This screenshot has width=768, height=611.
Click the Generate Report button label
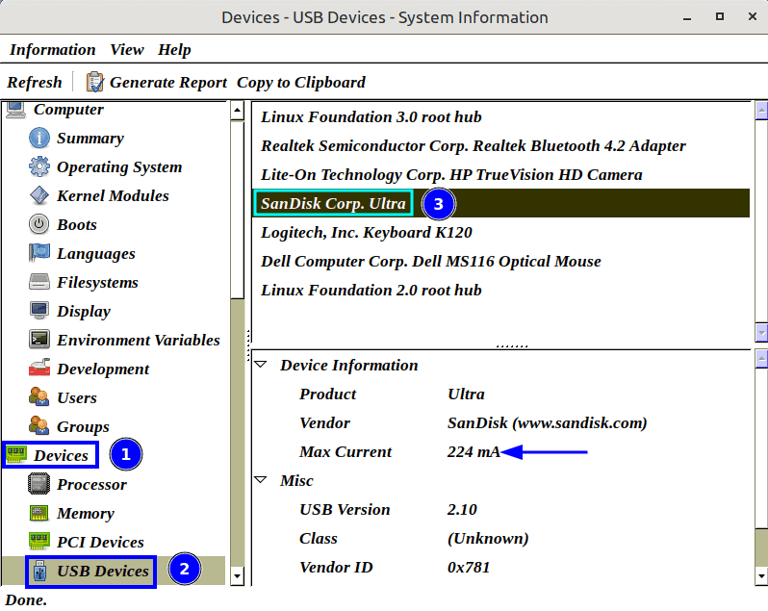click(168, 82)
